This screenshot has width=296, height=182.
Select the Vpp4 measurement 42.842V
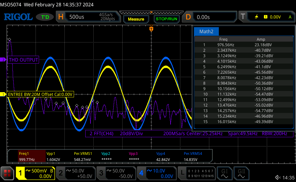tap(163, 156)
